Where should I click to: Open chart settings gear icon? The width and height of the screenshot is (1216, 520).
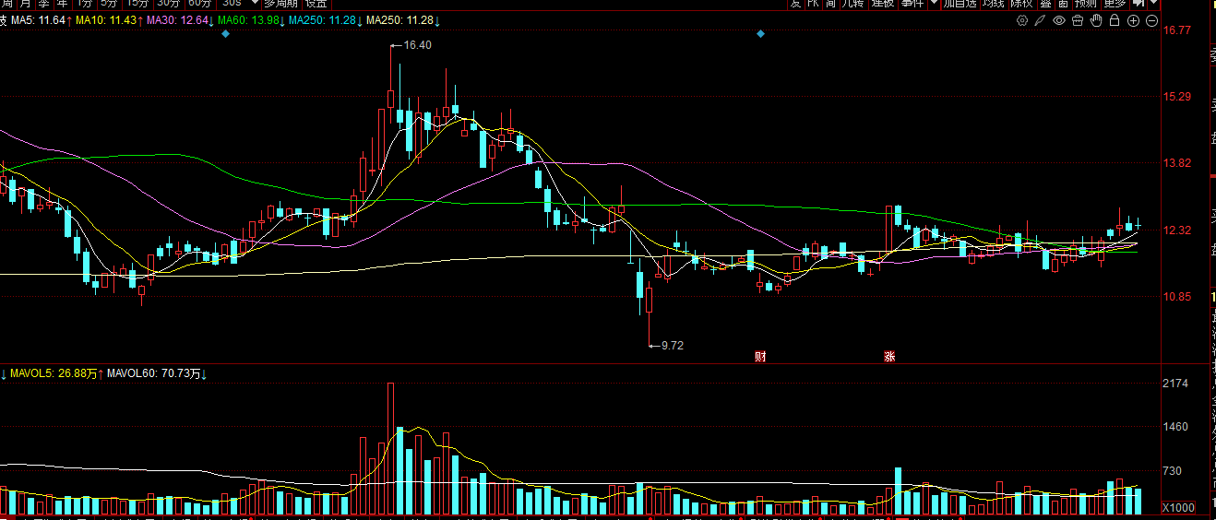click(1022, 20)
